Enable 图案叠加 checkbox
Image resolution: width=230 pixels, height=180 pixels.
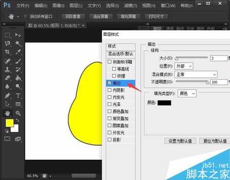click(x=109, y=125)
